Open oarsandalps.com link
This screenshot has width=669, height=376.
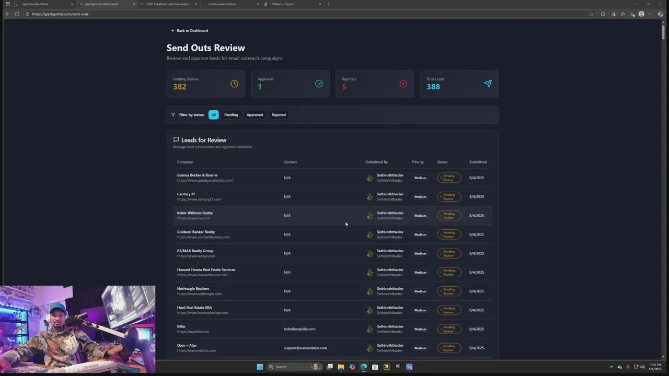[197, 350]
